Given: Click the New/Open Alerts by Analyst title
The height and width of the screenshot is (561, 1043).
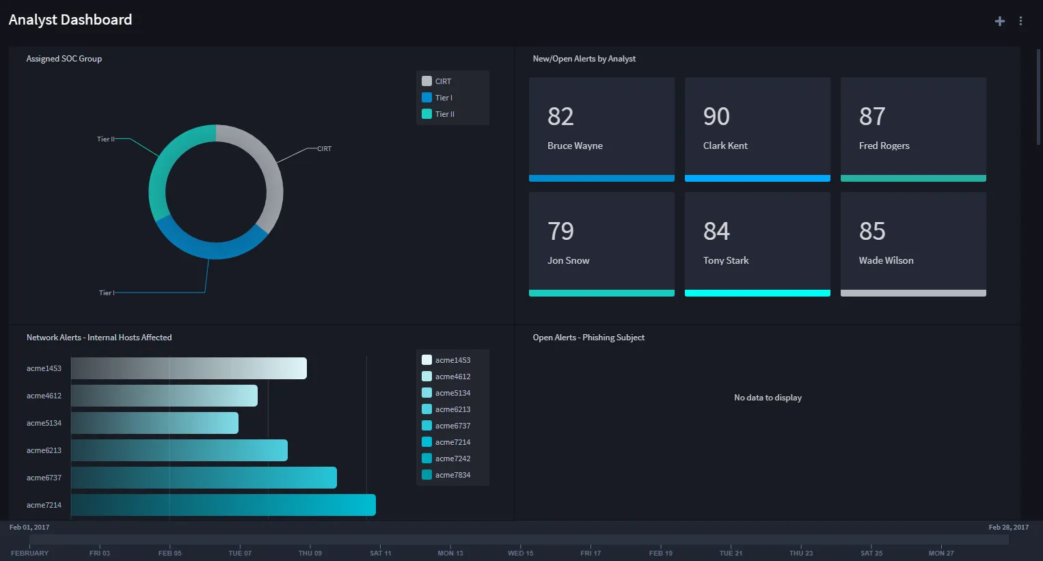Looking at the screenshot, I should (584, 59).
